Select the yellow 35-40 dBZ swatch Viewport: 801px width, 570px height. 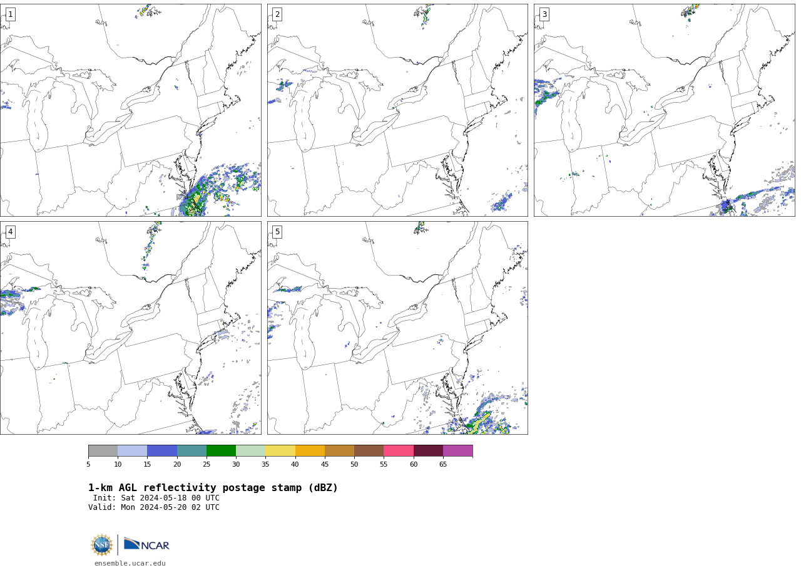[x=280, y=451]
